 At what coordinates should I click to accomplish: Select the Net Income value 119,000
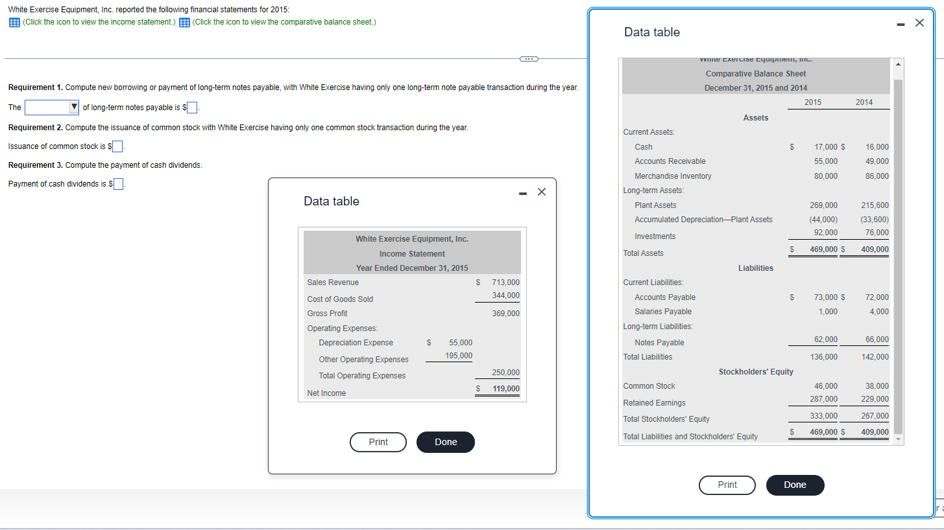[x=505, y=389]
